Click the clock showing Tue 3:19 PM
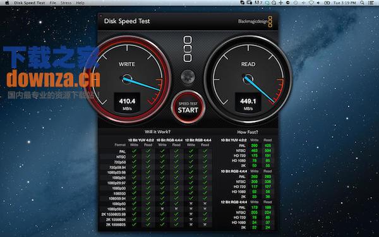The width and height of the screenshot is (379, 237). tap(344, 3)
